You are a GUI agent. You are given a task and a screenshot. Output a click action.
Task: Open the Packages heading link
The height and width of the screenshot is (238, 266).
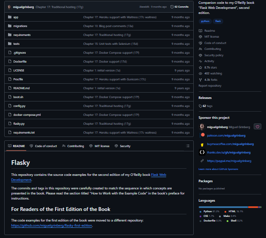pyautogui.click(x=206, y=181)
